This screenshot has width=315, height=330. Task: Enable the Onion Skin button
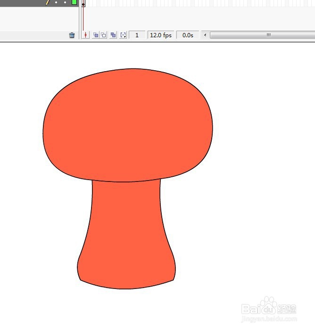[x=96, y=35]
